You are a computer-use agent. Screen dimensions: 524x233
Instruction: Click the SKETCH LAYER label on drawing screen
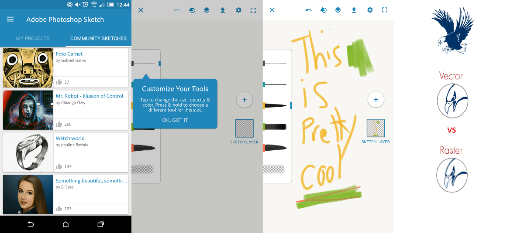(x=376, y=142)
